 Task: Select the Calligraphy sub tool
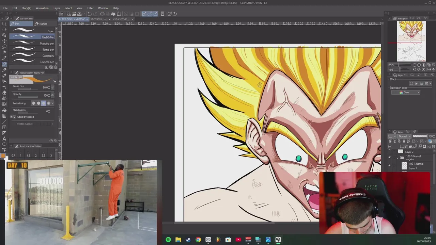coord(32,55)
